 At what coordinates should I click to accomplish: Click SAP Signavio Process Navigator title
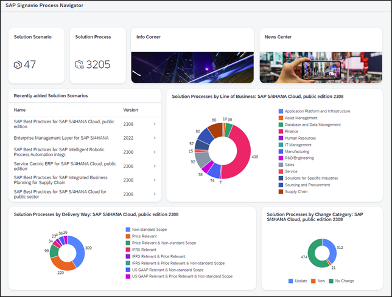click(x=44, y=5)
